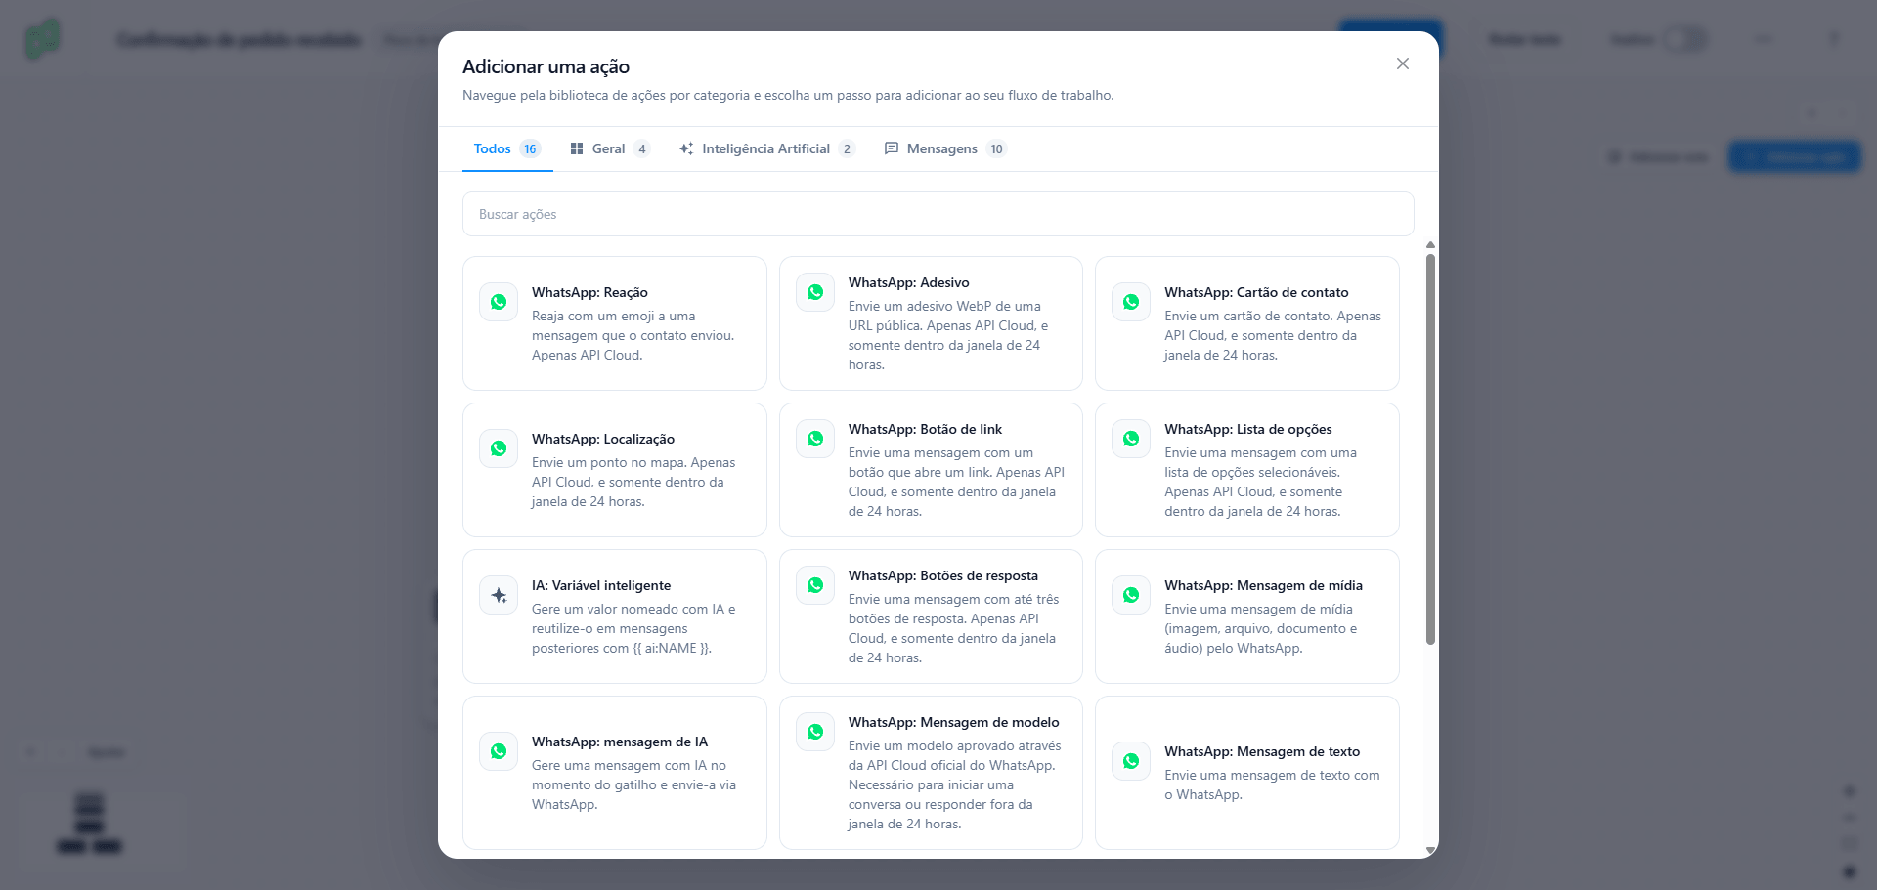This screenshot has width=1877, height=890.
Task: Click the WhatsApp icon on Lista de opções
Action: click(x=1131, y=439)
